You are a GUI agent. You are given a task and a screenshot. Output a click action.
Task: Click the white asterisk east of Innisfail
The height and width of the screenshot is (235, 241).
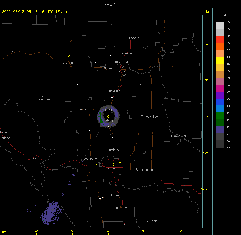[x=140, y=85]
